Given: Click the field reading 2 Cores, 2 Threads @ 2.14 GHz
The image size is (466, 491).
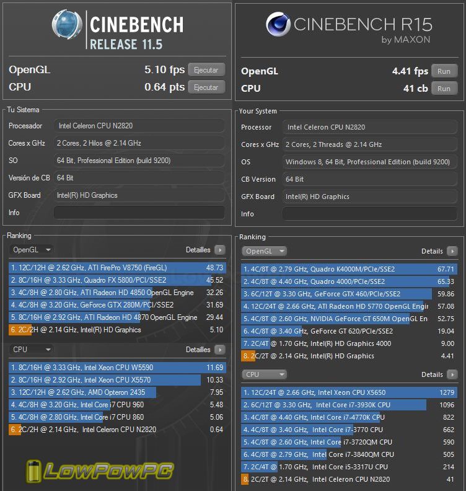Looking at the screenshot, I should click(370, 144).
